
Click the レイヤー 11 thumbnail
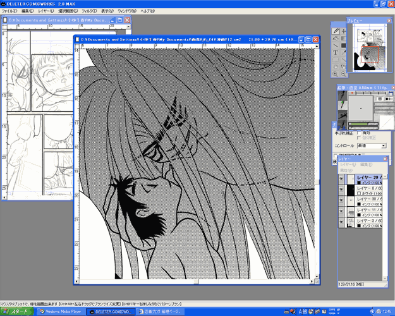(351, 212)
